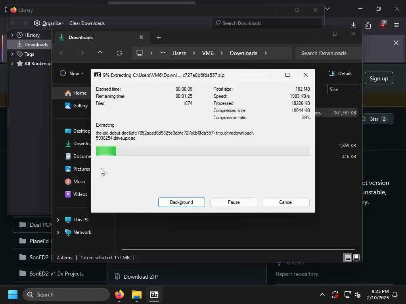Open the clock showing 9:23 PM

(x=377, y=294)
